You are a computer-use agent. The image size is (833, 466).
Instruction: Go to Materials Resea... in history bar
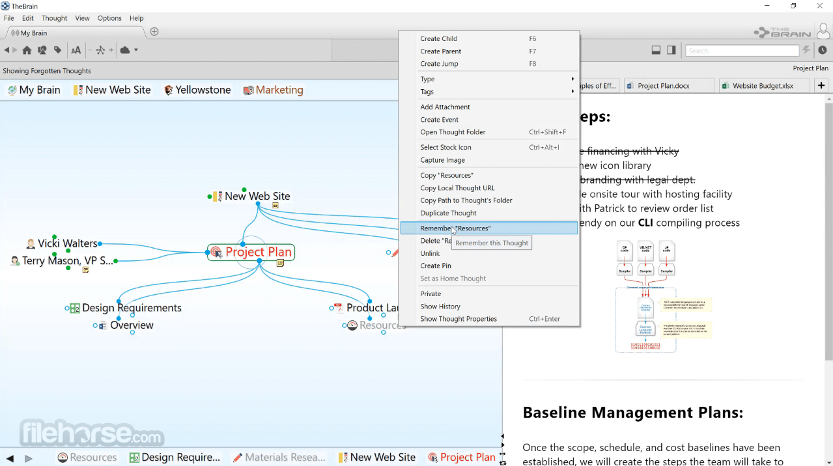[279, 458]
